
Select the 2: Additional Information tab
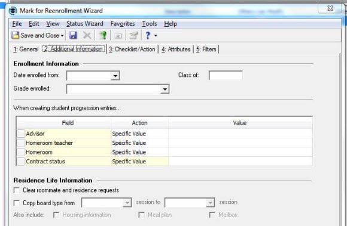tap(74, 49)
